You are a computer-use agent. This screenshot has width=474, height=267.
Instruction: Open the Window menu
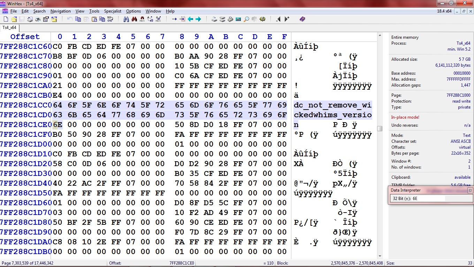153,11
